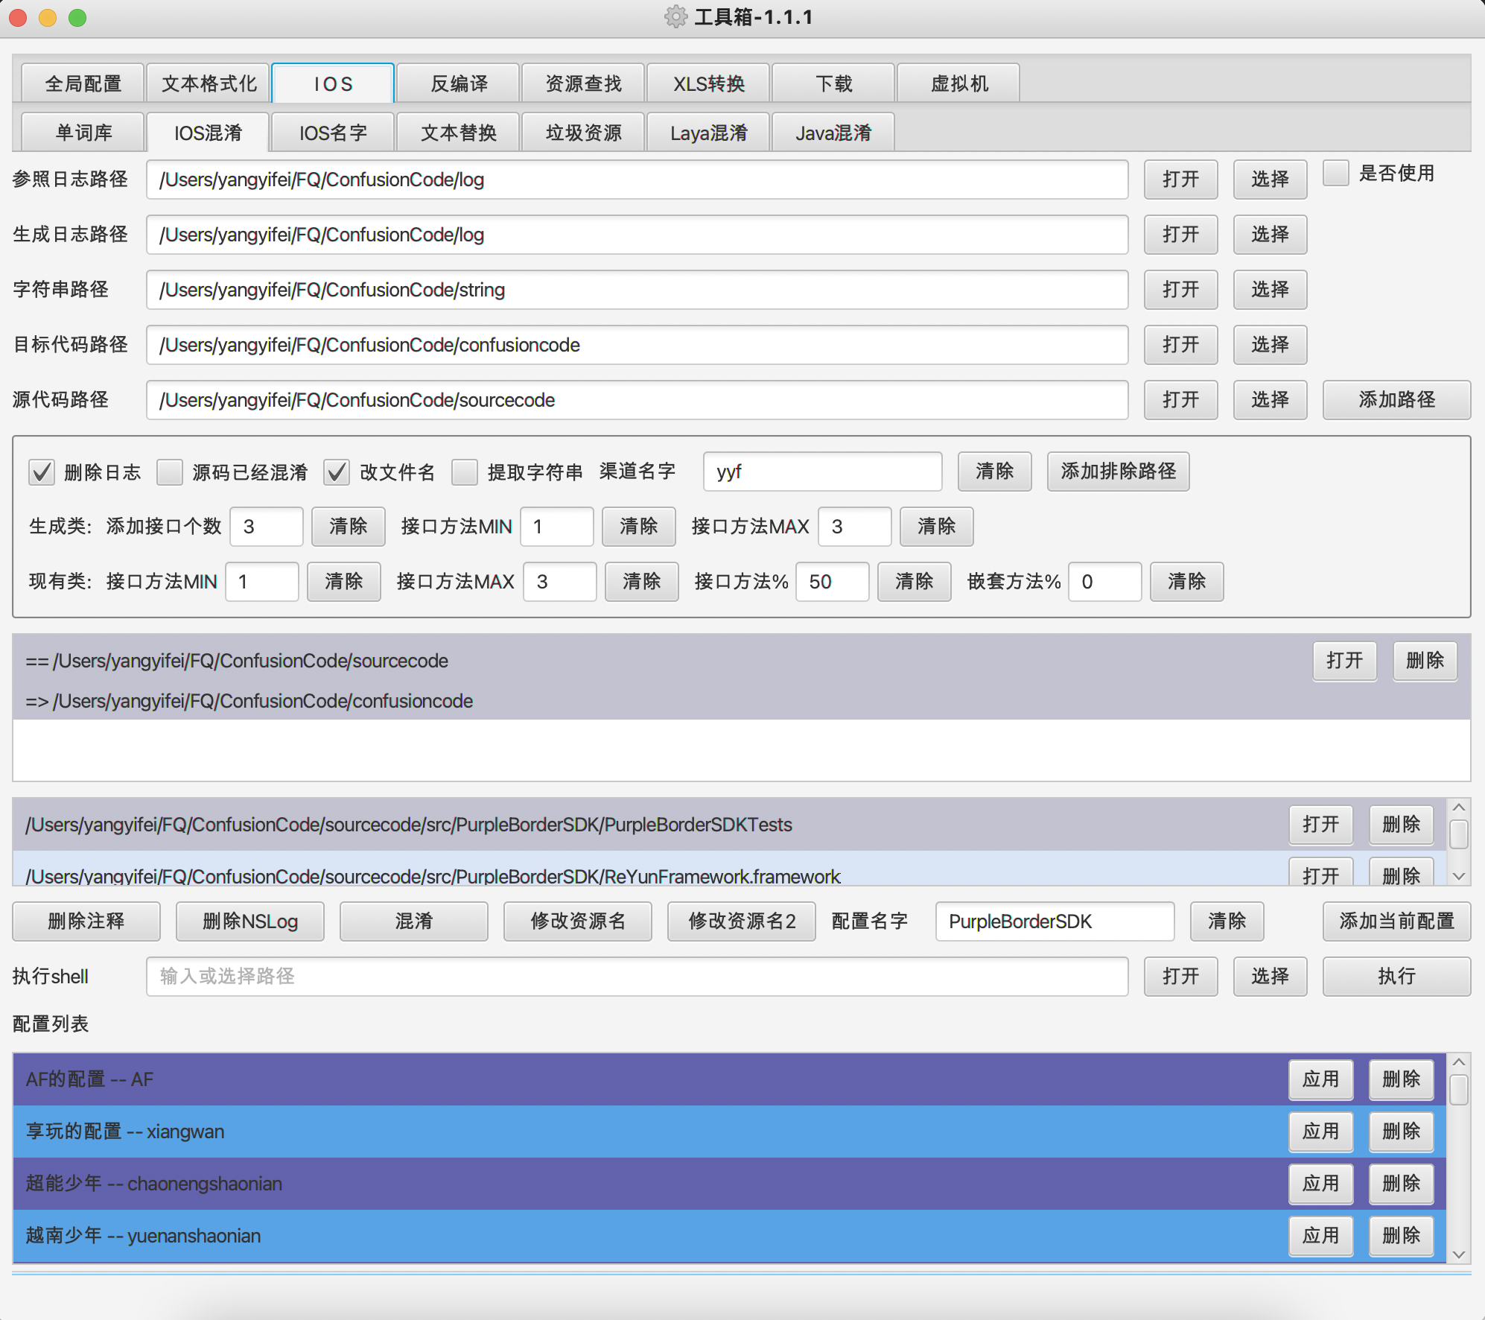Viewport: 1485px width, 1320px height.
Task: Open the 文本格式化 tab
Action: pyautogui.click(x=209, y=83)
